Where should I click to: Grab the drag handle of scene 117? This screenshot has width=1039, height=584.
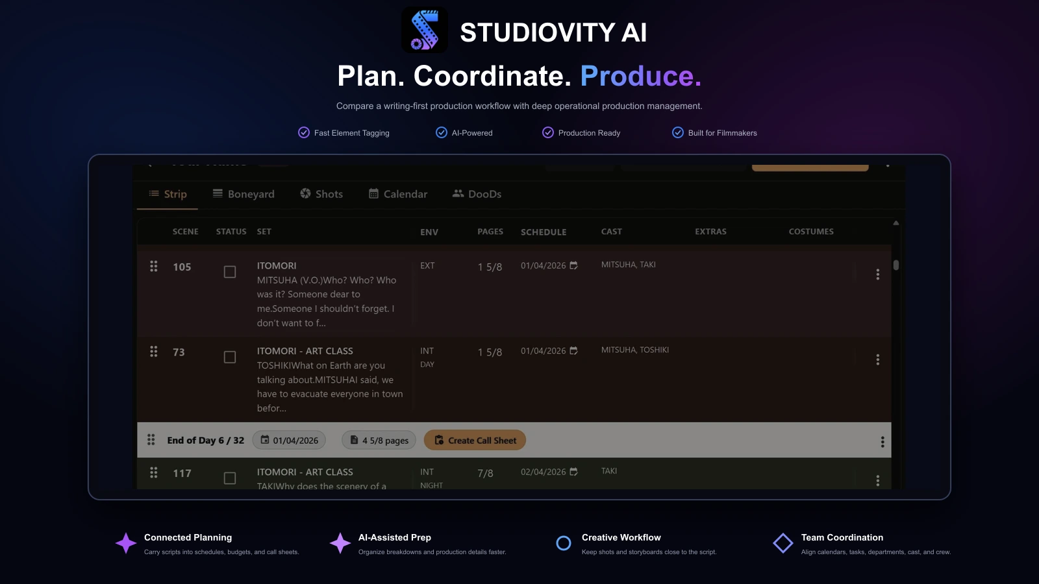(154, 472)
